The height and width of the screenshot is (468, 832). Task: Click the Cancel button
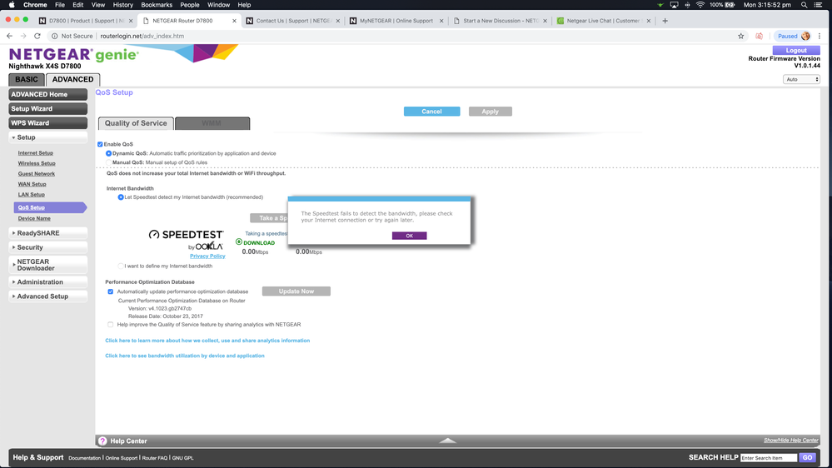click(431, 112)
